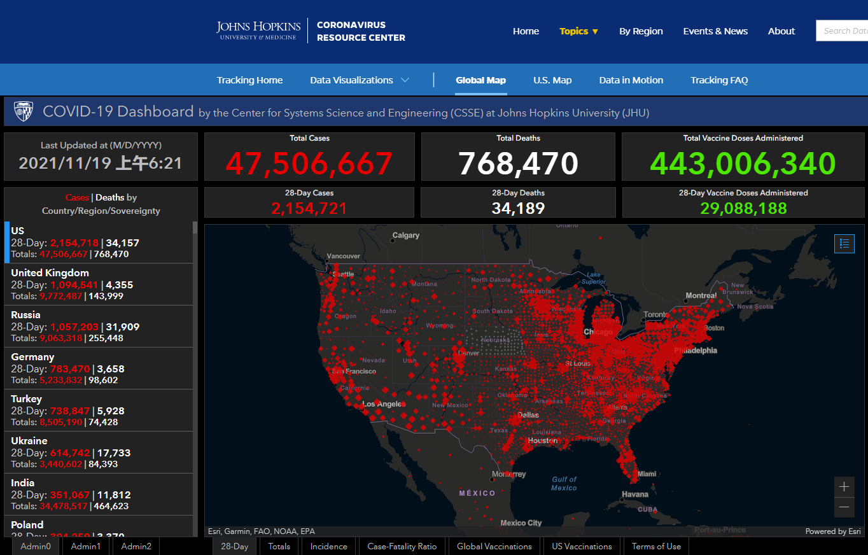Select United Kingdom in the country list
Screen dimensions: 868x555
pos(99,285)
